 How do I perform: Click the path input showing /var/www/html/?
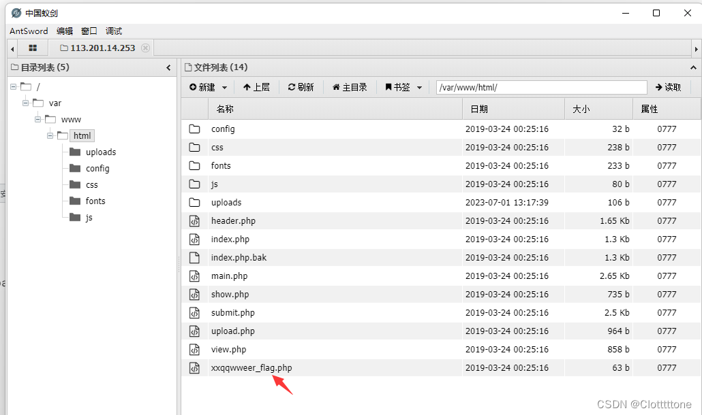tap(540, 87)
